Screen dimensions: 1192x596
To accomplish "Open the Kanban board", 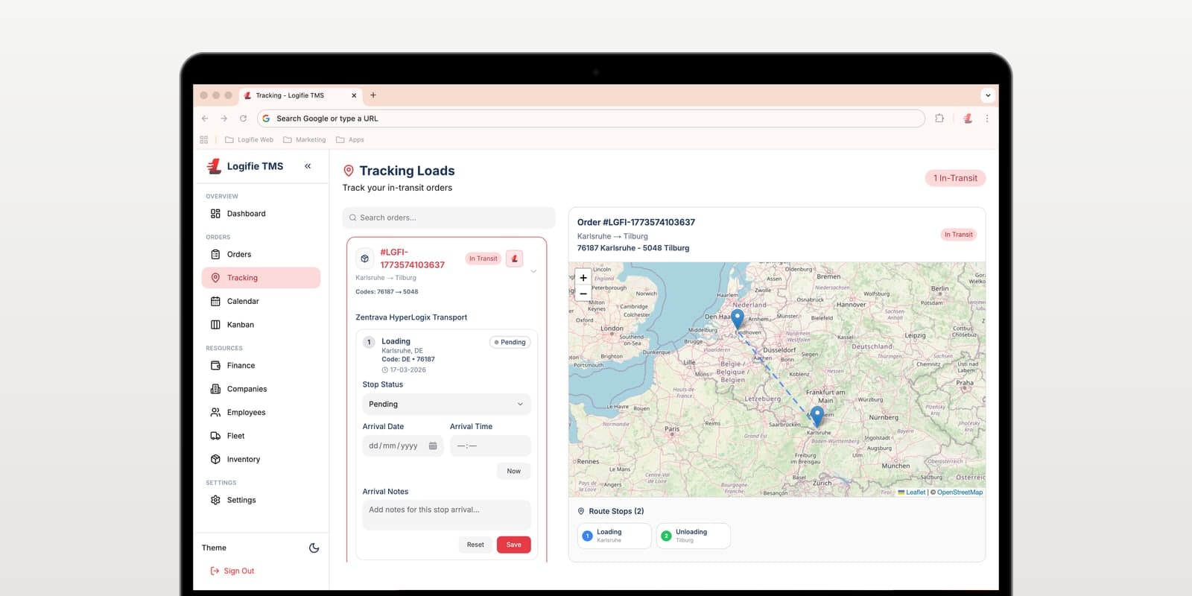I will coord(261,325).
